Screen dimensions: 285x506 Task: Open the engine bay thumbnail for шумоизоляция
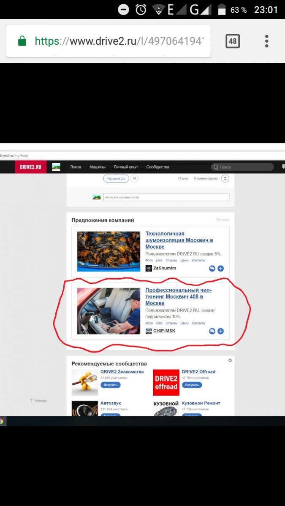click(109, 251)
